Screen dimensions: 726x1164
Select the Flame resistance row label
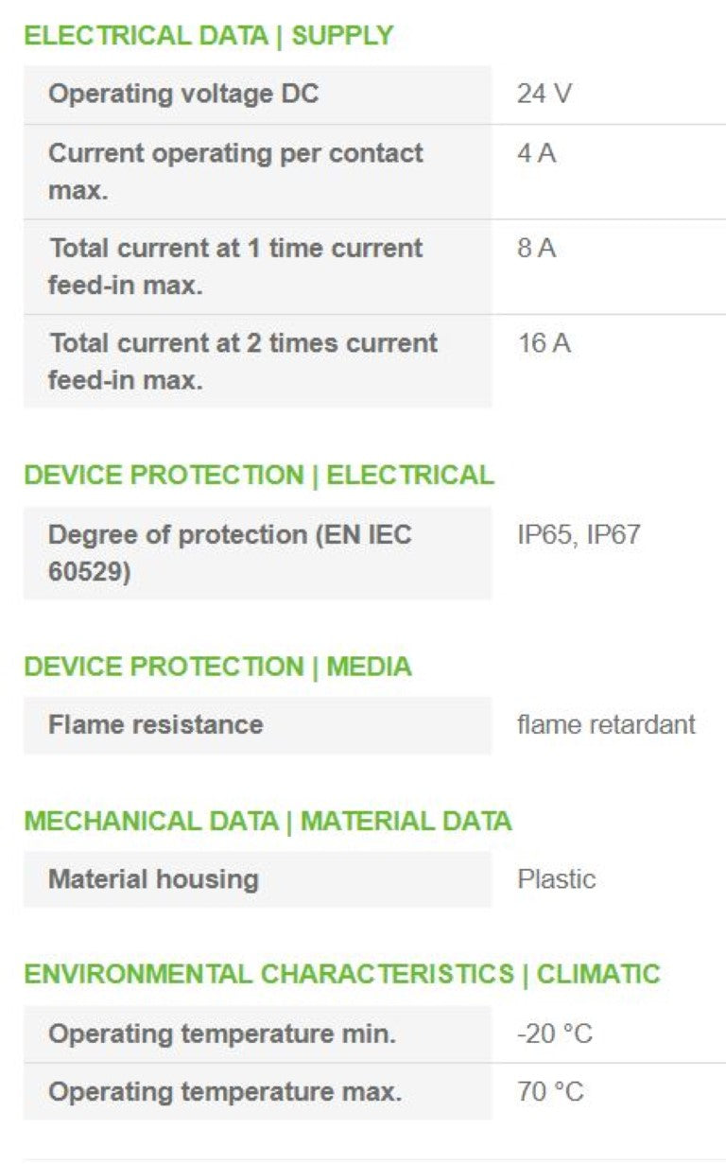coord(156,725)
